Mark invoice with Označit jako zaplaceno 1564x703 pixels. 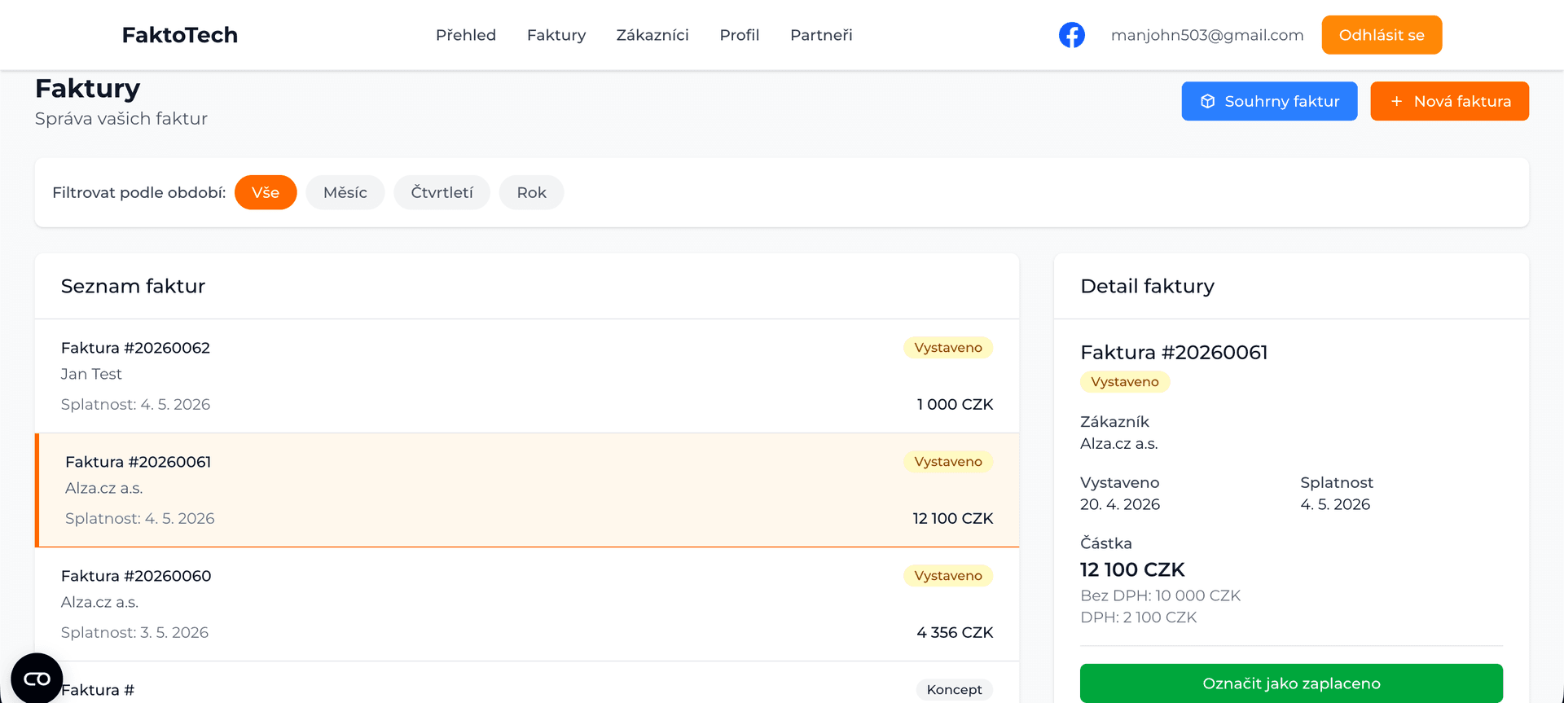[x=1291, y=683]
